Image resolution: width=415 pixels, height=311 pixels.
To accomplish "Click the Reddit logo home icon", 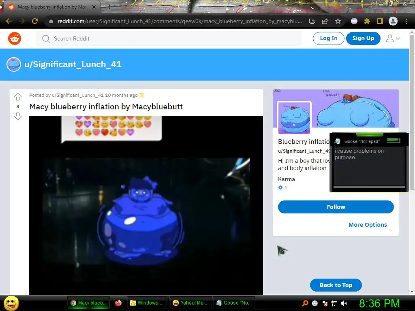I will (x=15, y=38).
